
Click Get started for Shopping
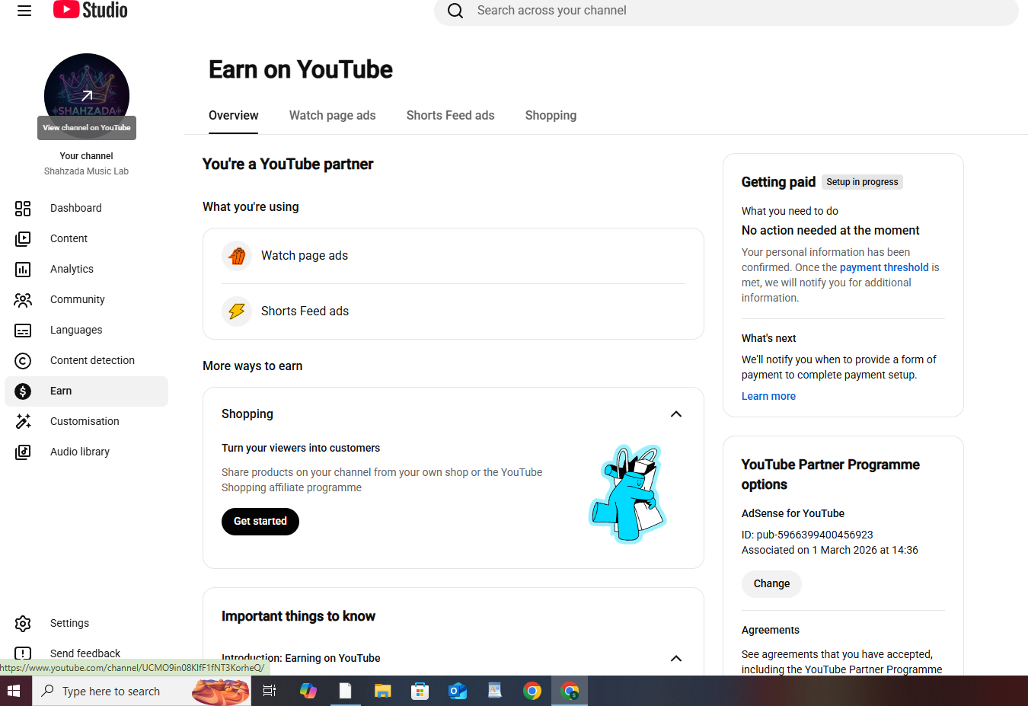(260, 522)
